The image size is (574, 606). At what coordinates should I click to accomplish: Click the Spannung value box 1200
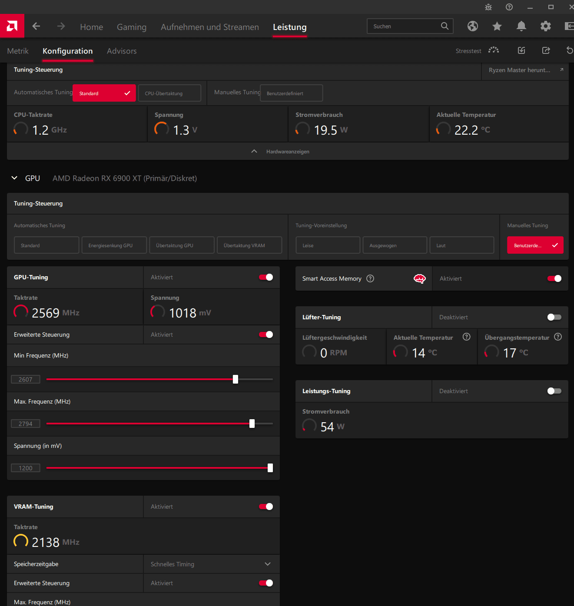tap(26, 468)
